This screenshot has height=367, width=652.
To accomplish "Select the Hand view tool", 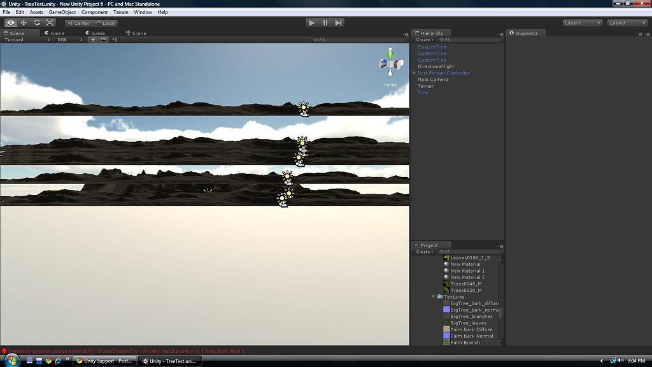I will [x=11, y=22].
